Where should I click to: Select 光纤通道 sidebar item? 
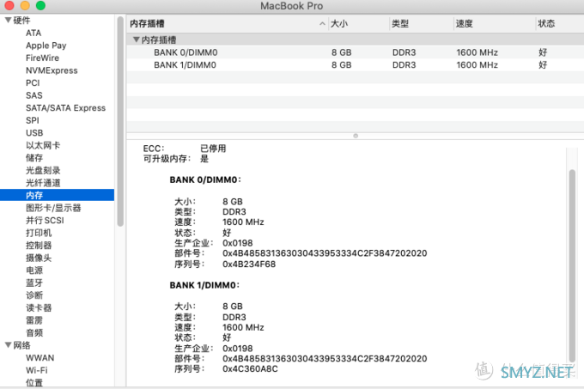pos(43,183)
